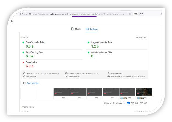Switch to the Mobile tab
This screenshot has height=122, width=172.
[x=76, y=29]
